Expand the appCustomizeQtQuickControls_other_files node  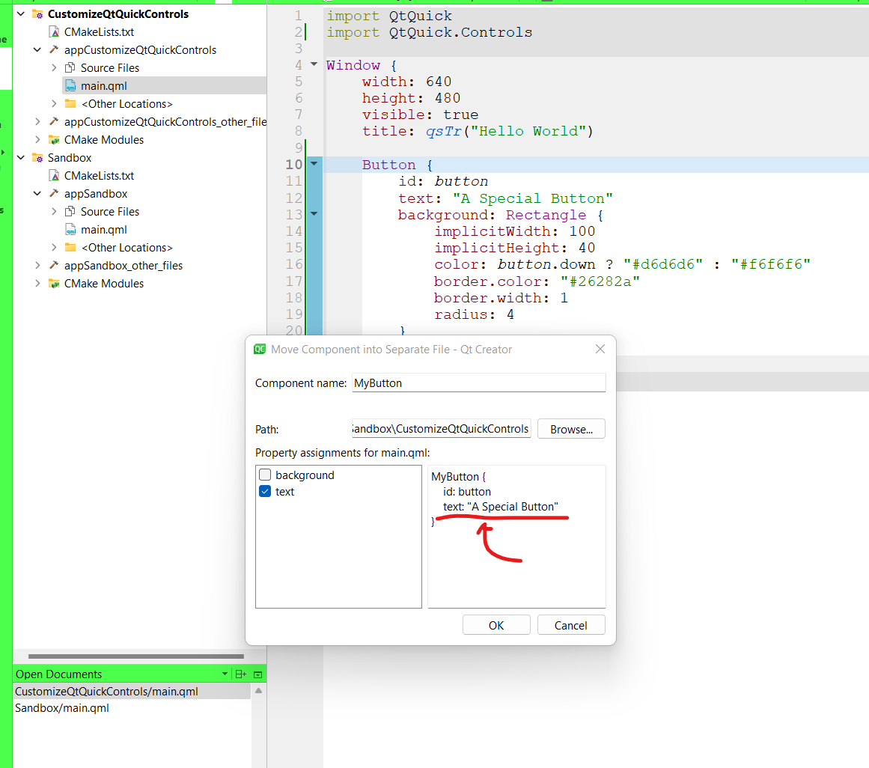point(37,122)
